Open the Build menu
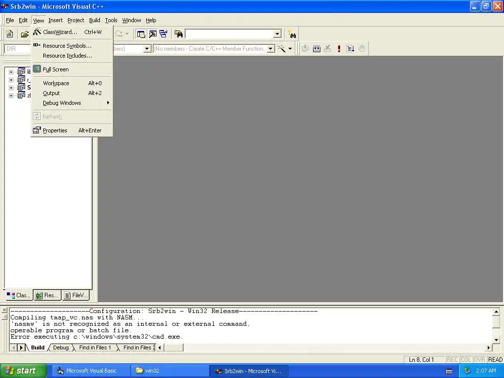This screenshot has width=504, height=378. pyautogui.click(x=94, y=20)
